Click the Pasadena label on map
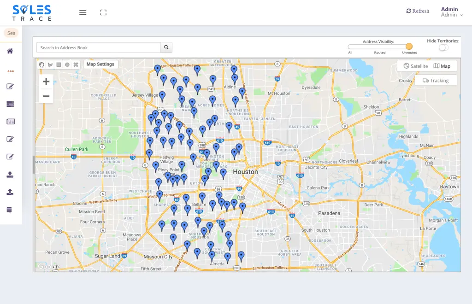Screen dimensions: 472x304 [x=329, y=213]
